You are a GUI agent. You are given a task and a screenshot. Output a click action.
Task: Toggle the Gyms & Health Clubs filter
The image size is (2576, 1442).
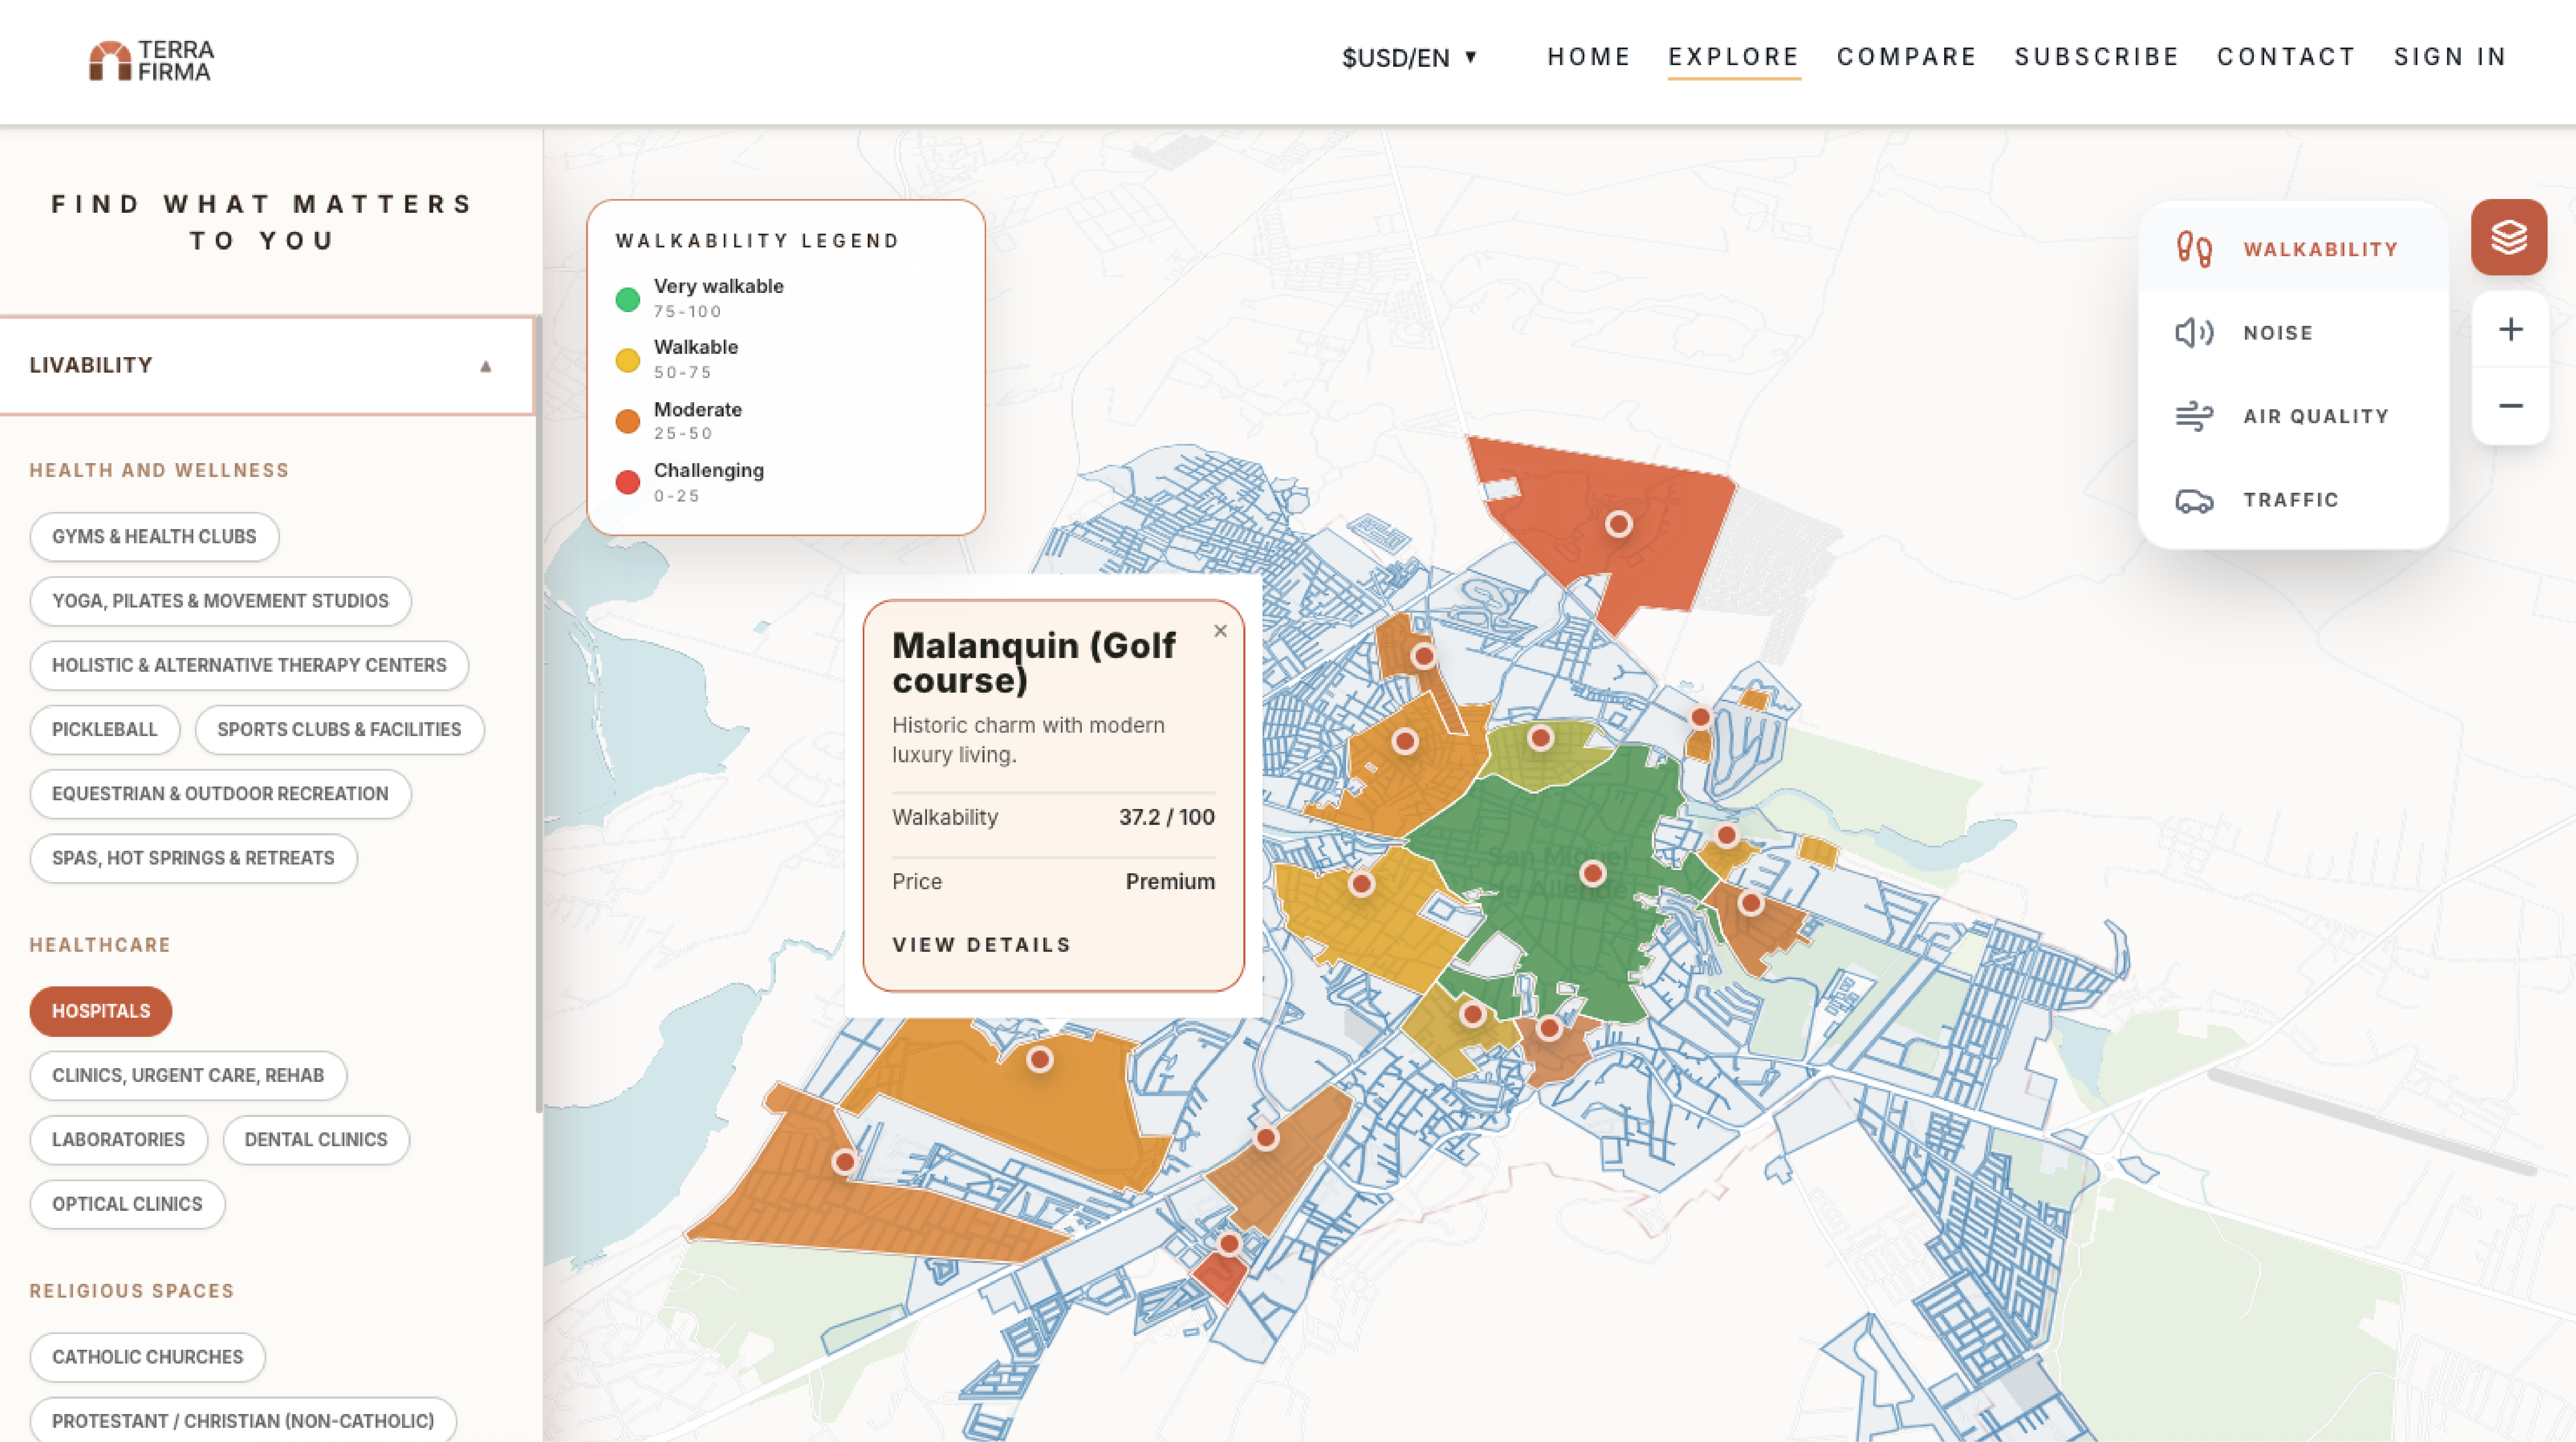click(x=154, y=537)
